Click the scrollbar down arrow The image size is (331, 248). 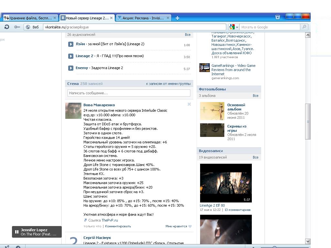(x=308, y=242)
